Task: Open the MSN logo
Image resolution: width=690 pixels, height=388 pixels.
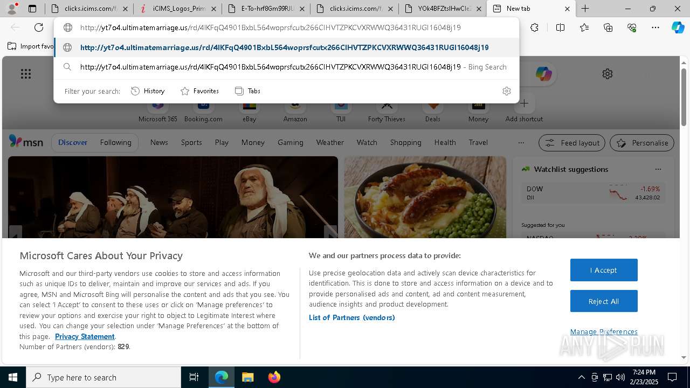Action: (26, 142)
